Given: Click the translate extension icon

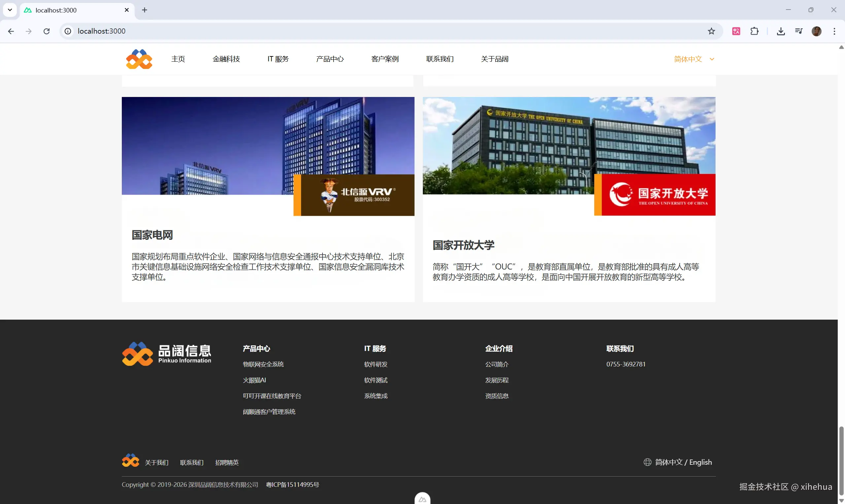Looking at the screenshot, I should [736, 31].
